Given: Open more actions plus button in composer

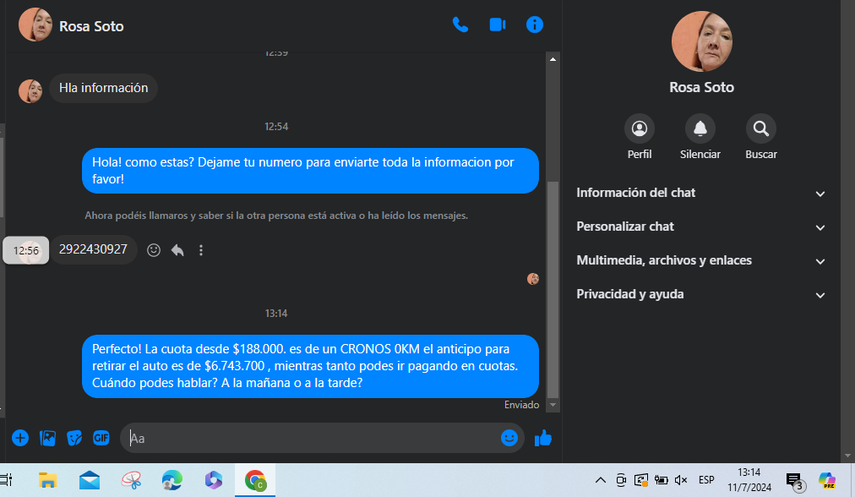Looking at the screenshot, I should click(20, 438).
